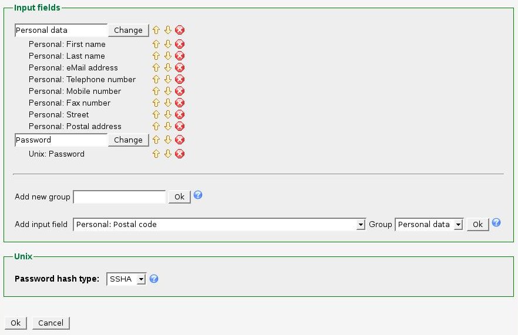
Task: Focus the Personal data group name field
Action: pyautogui.click(x=60, y=30)
